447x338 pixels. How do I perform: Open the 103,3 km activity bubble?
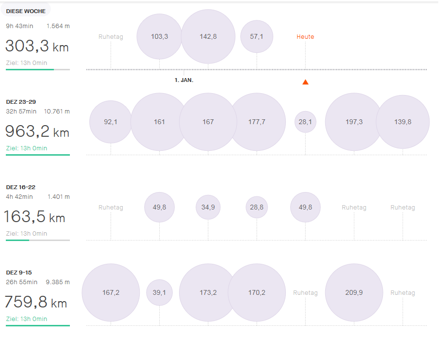(x=159, y=36)
